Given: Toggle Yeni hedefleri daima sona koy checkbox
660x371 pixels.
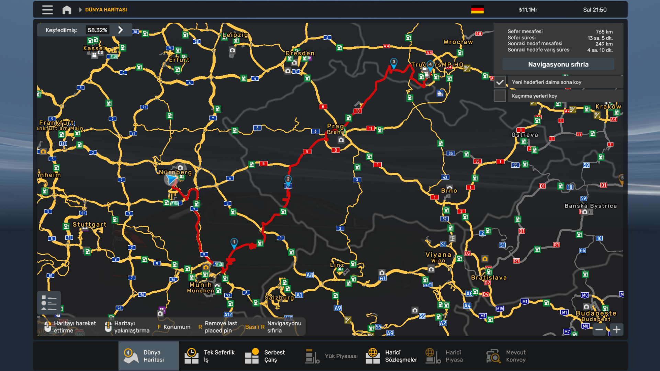Looking at the screenshot, I should (x=500, y=82).
